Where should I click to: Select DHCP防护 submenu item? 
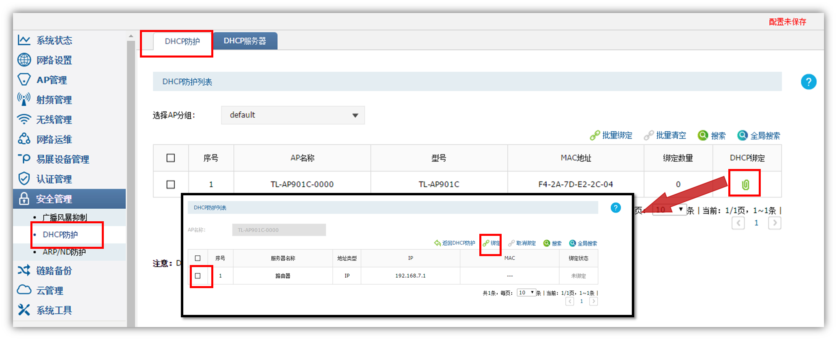click(x=60, y=235)
